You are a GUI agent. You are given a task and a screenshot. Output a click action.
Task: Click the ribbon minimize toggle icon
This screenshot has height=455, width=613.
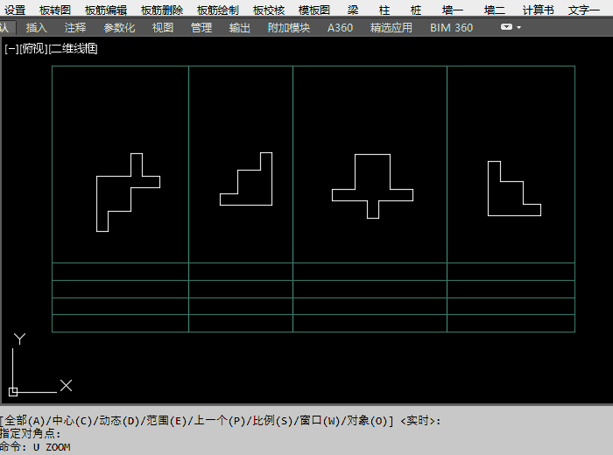(506, 27)
